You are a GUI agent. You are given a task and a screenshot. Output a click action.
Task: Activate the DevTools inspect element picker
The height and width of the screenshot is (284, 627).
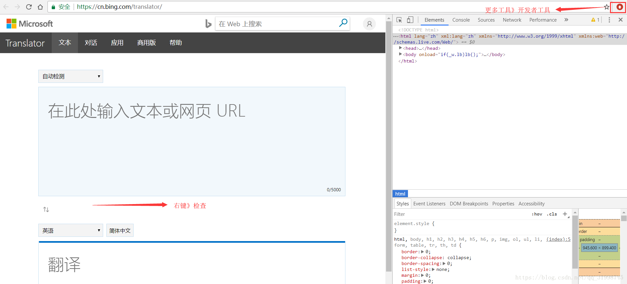pos(399,20)
